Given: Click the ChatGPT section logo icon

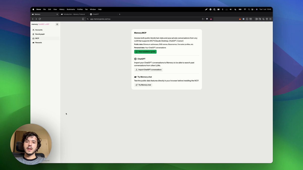Looking at the screenshot, I should [135, 59].
